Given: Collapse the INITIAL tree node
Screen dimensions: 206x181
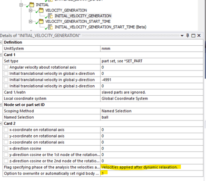Looking at the screenshot, I should pos(21,5).
